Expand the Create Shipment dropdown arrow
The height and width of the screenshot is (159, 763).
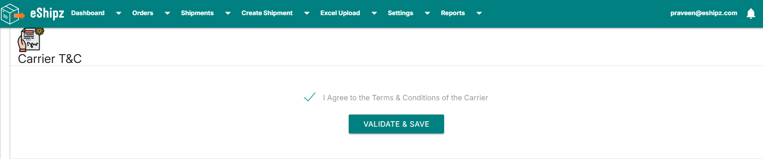coord(307,13)
